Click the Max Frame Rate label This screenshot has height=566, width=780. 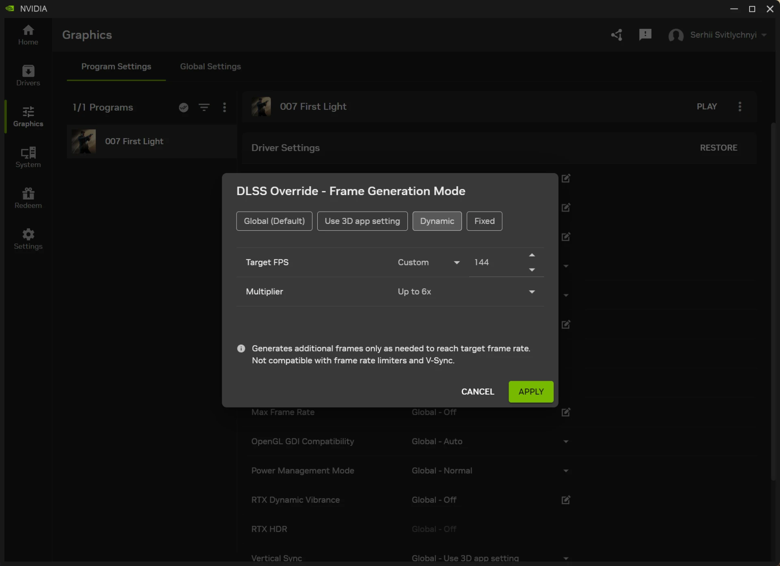(x=283, y=412)
